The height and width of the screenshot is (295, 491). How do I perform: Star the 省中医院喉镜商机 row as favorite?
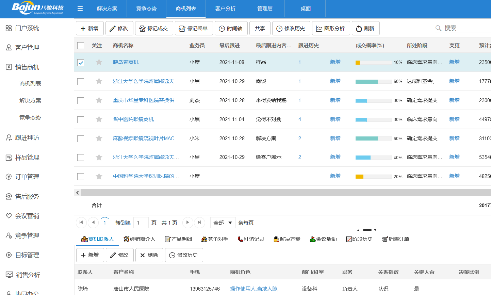(x=99, y=119)
